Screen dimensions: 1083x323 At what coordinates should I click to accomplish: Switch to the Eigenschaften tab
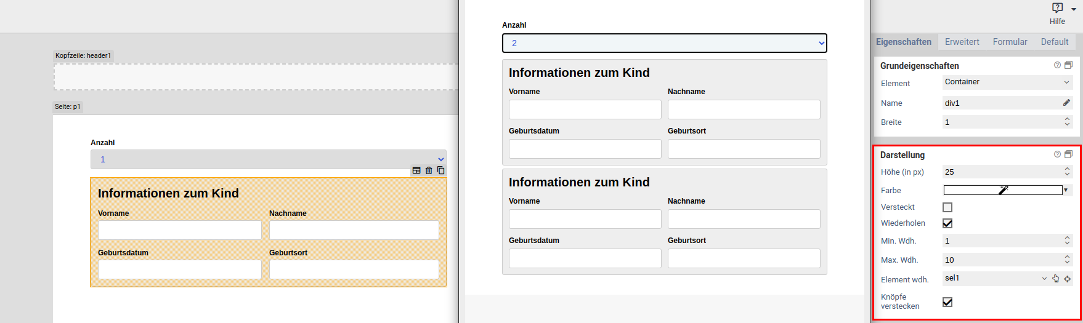click(904, 42)
